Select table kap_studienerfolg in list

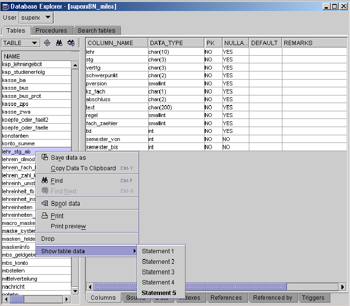[x=36, y=72]
